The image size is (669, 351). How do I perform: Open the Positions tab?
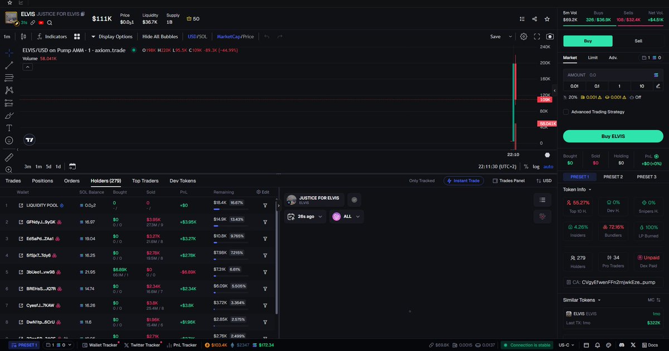pos(42,181)
